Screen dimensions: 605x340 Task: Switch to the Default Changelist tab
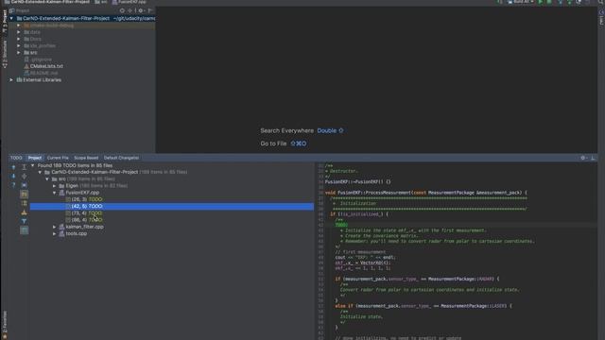coord(121,158)
